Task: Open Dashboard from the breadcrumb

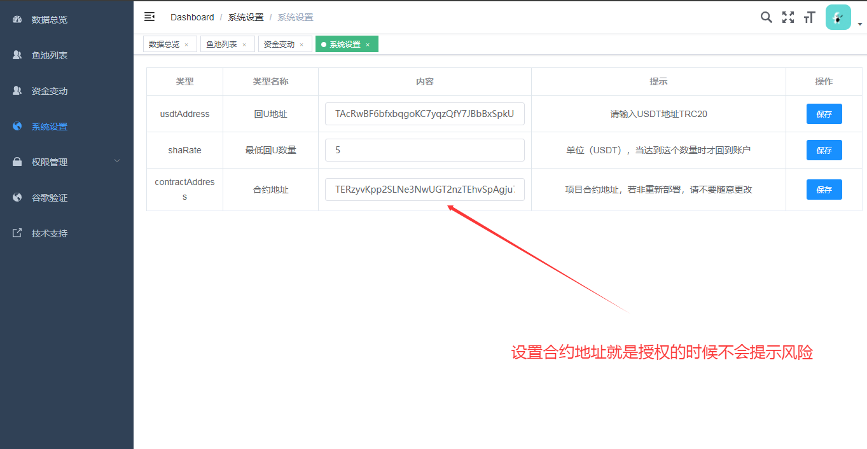Action: point(192,17)
